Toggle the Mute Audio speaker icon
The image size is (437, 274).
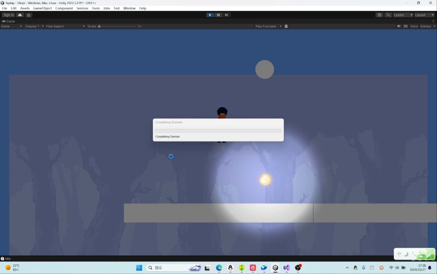pos(399,26)
